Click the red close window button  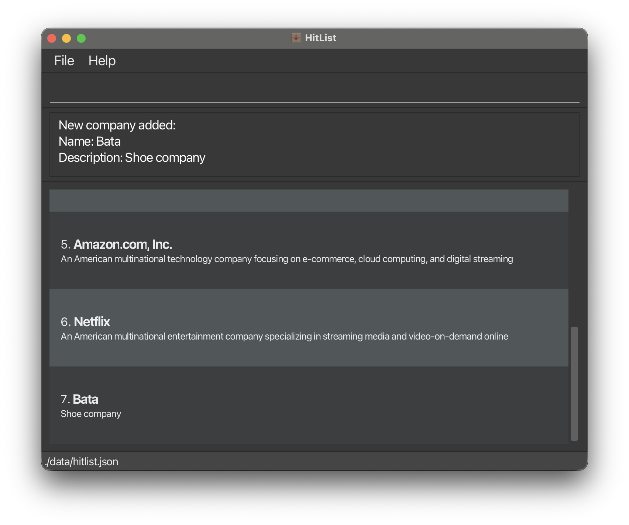pyautogui.click(x=52, y=38)
